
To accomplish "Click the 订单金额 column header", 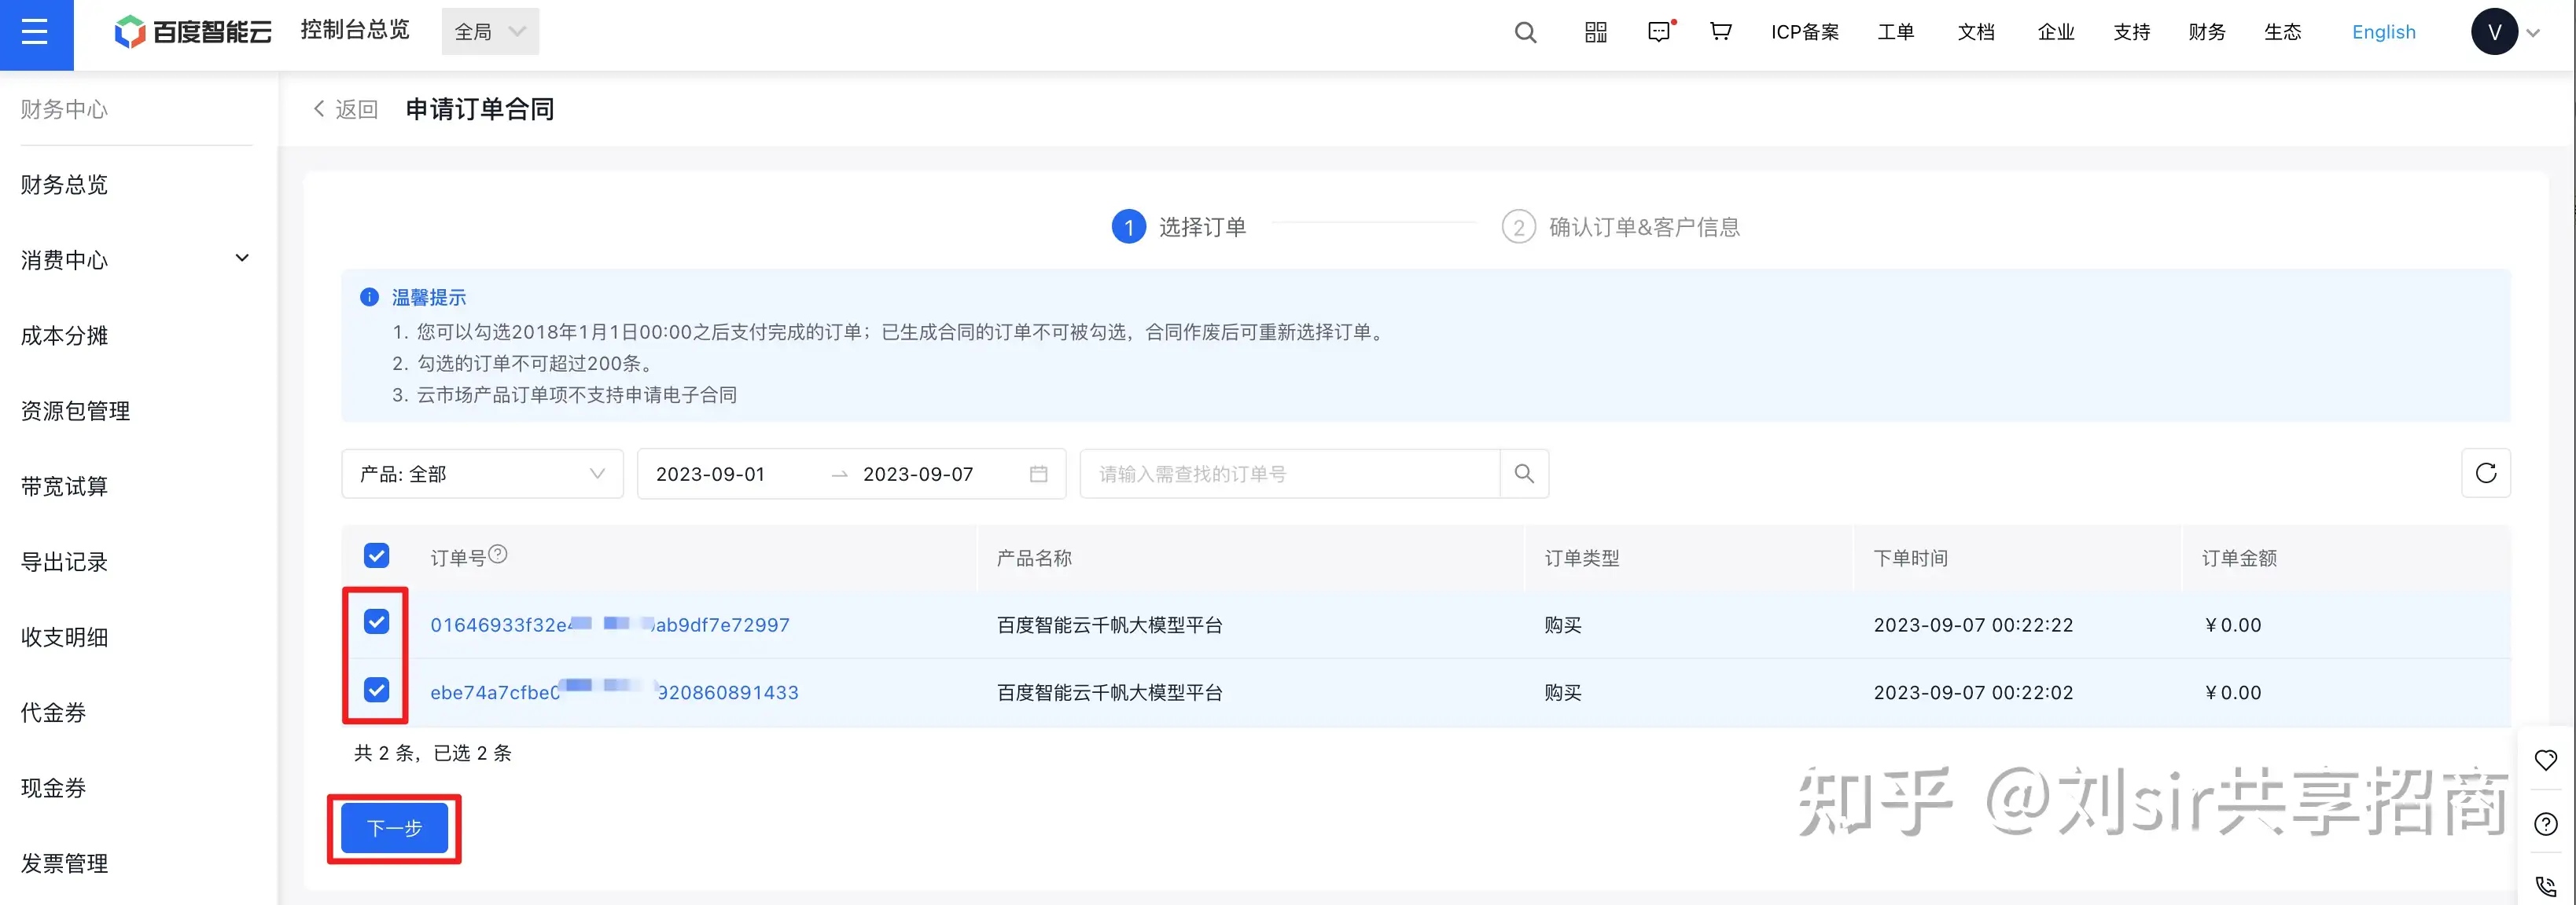I will 2239,559.
